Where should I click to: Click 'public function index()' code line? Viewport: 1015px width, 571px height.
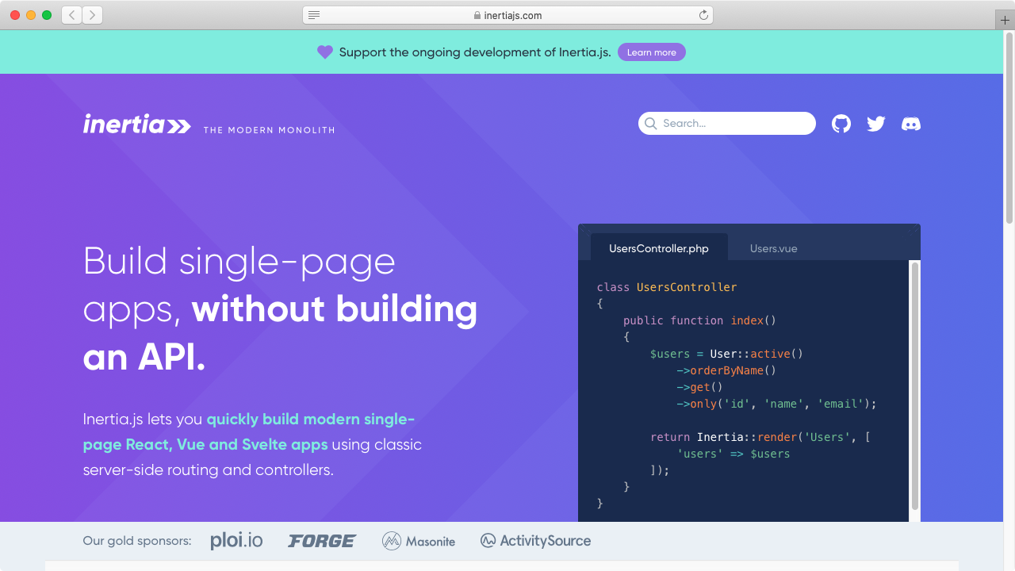tap(699, 320)
